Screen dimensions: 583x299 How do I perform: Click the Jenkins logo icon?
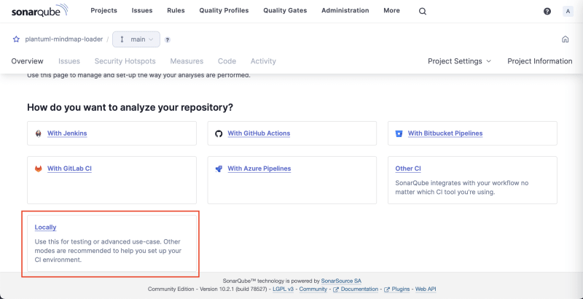point(39,133)
